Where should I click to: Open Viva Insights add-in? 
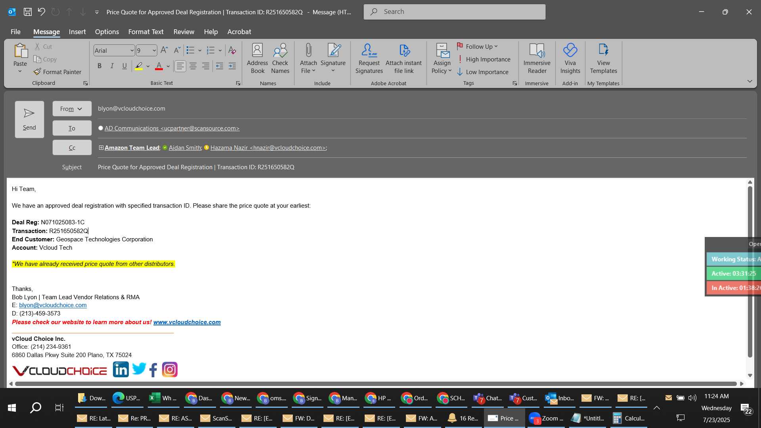point(570,59)
